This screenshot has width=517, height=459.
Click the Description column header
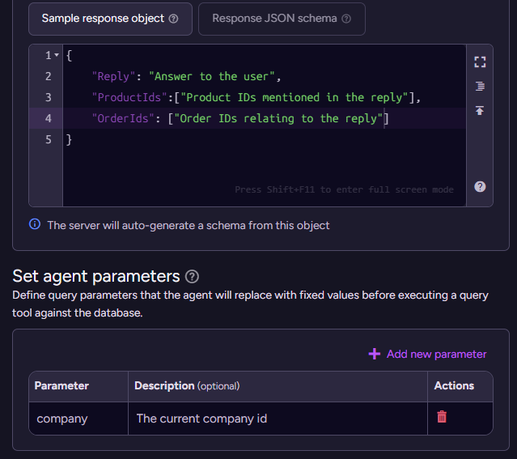tap(164, 385)
